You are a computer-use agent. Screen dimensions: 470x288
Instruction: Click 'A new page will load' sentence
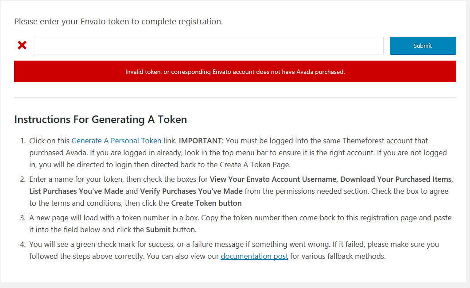pos(66,218)
